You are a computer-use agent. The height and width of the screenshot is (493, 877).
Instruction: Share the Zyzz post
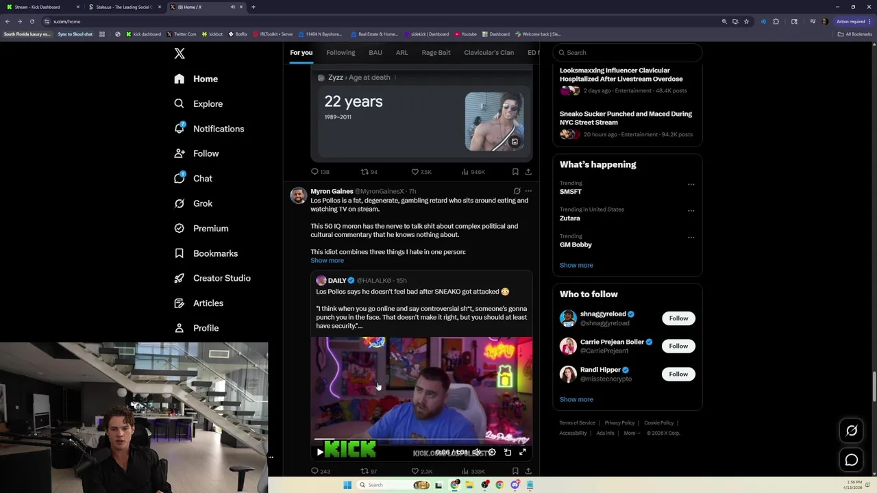click(528, 172)
